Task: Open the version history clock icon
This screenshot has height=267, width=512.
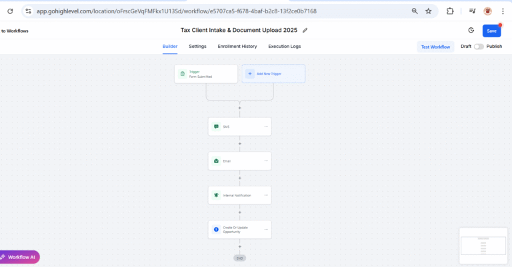Action: (471, 31)
